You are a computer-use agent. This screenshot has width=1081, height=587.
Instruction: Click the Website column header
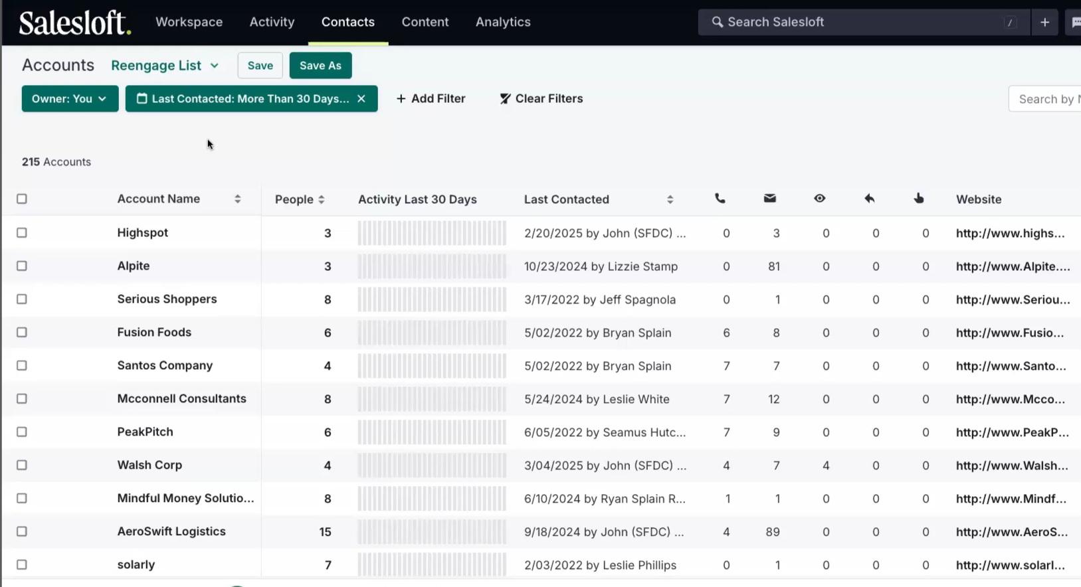[978, 199]
